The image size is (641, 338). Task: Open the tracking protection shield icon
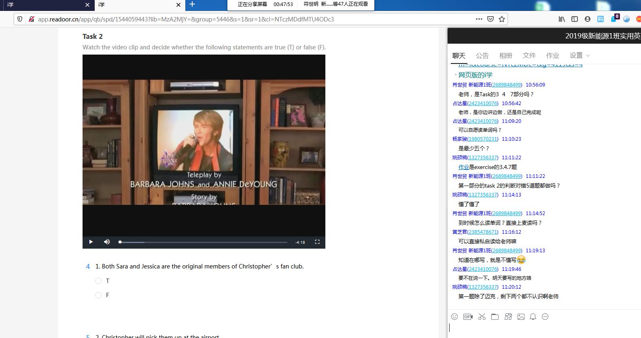[20, 19]
